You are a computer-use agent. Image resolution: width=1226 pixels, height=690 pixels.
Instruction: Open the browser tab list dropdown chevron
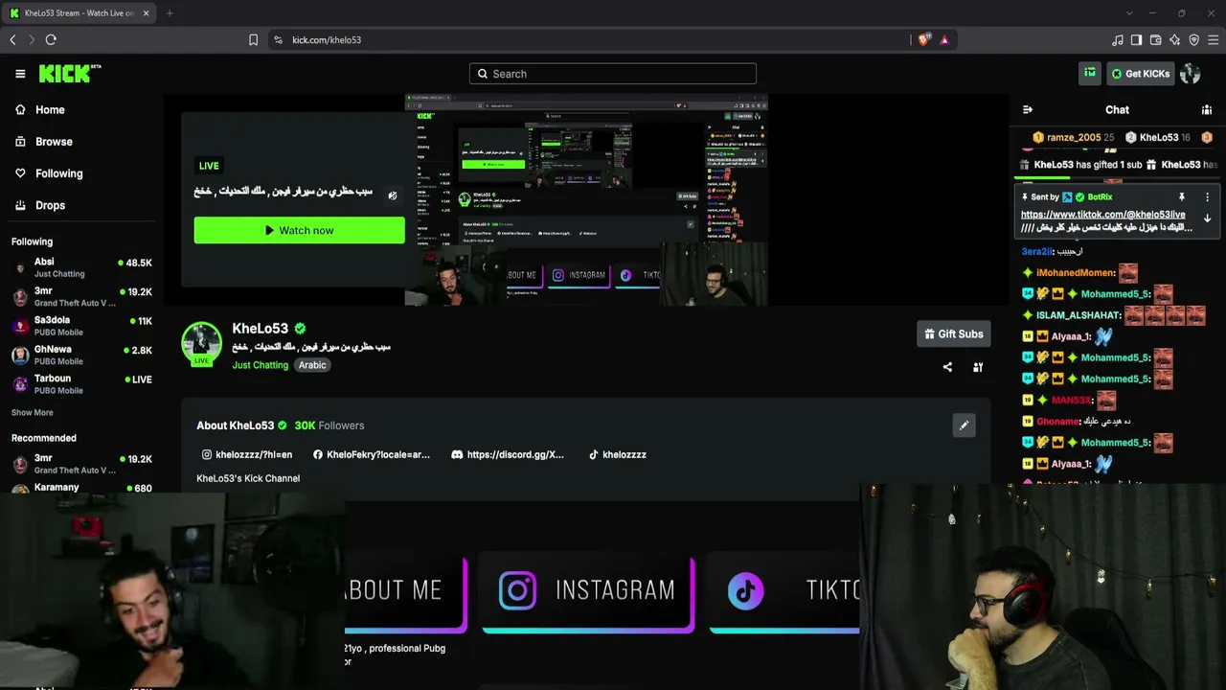[x=1129, y=13]
